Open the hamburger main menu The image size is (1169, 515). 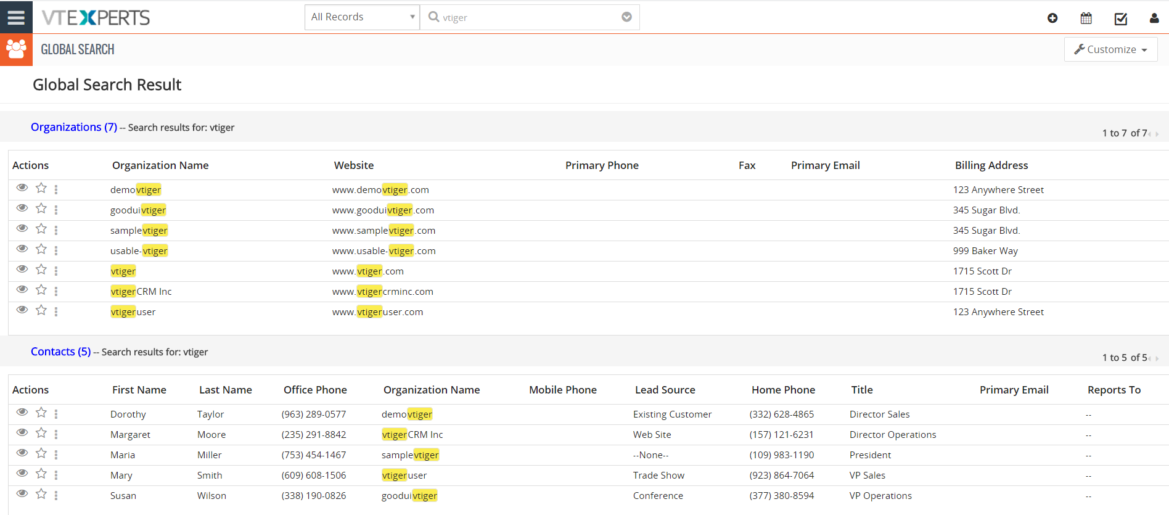pos(16,17)
